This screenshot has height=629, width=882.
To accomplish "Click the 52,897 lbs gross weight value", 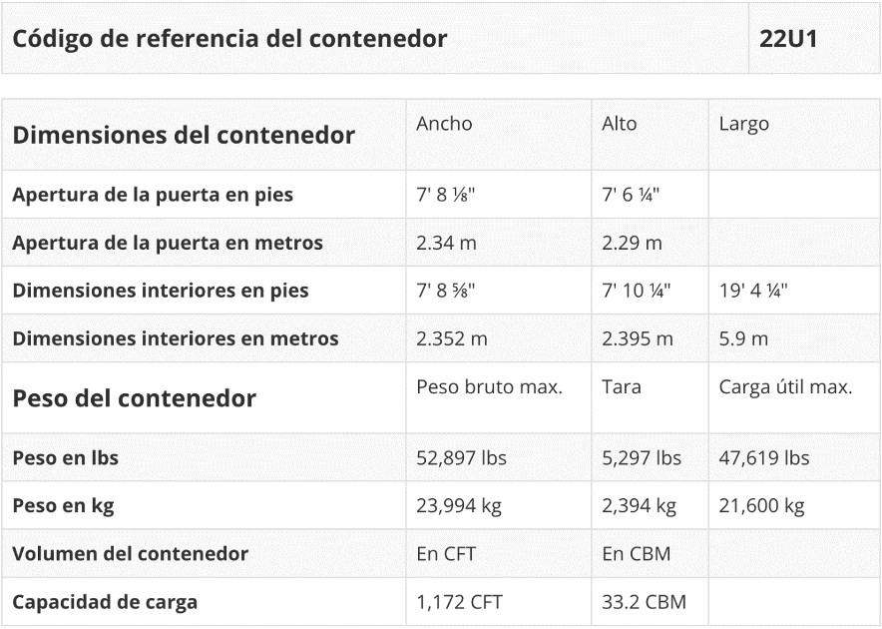I will 461,458.
